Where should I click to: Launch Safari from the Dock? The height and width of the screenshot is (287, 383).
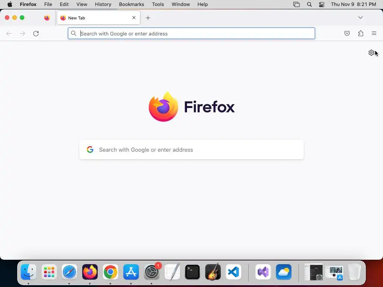(69, 272)
